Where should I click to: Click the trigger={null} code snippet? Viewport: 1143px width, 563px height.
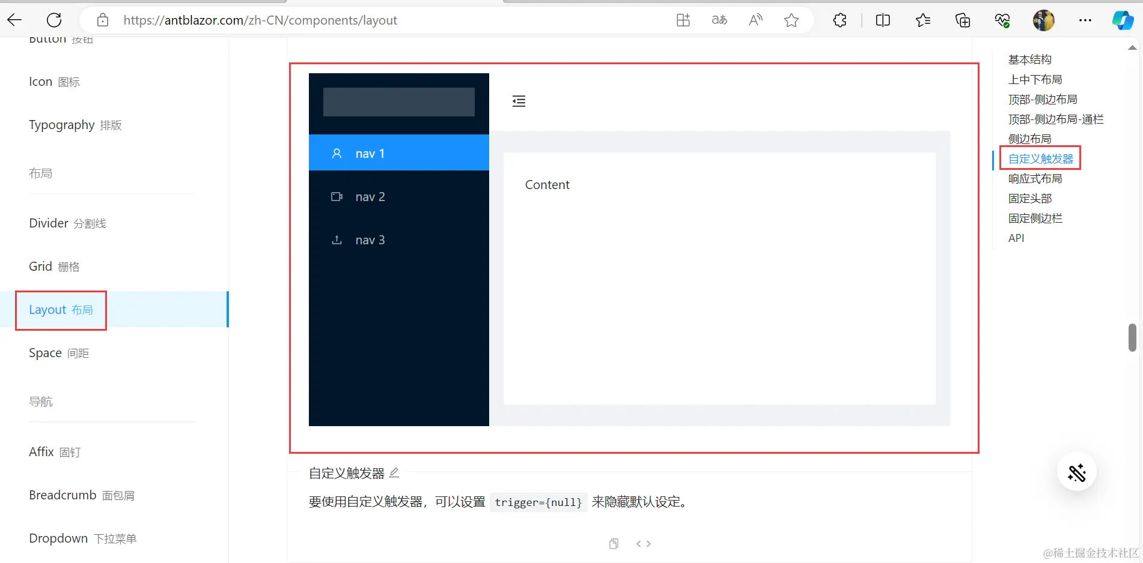pos(538,502)
